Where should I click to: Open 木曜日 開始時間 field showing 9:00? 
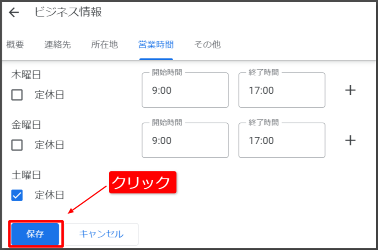pos(185,90)
